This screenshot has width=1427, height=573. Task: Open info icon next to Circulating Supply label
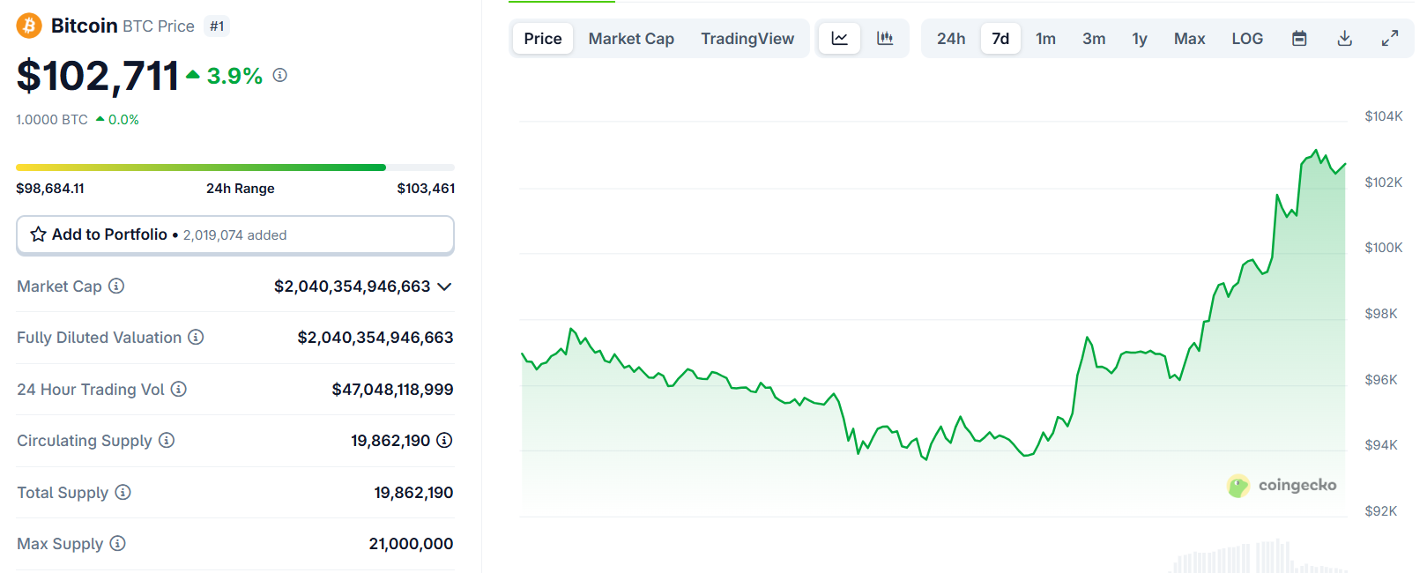167,440
